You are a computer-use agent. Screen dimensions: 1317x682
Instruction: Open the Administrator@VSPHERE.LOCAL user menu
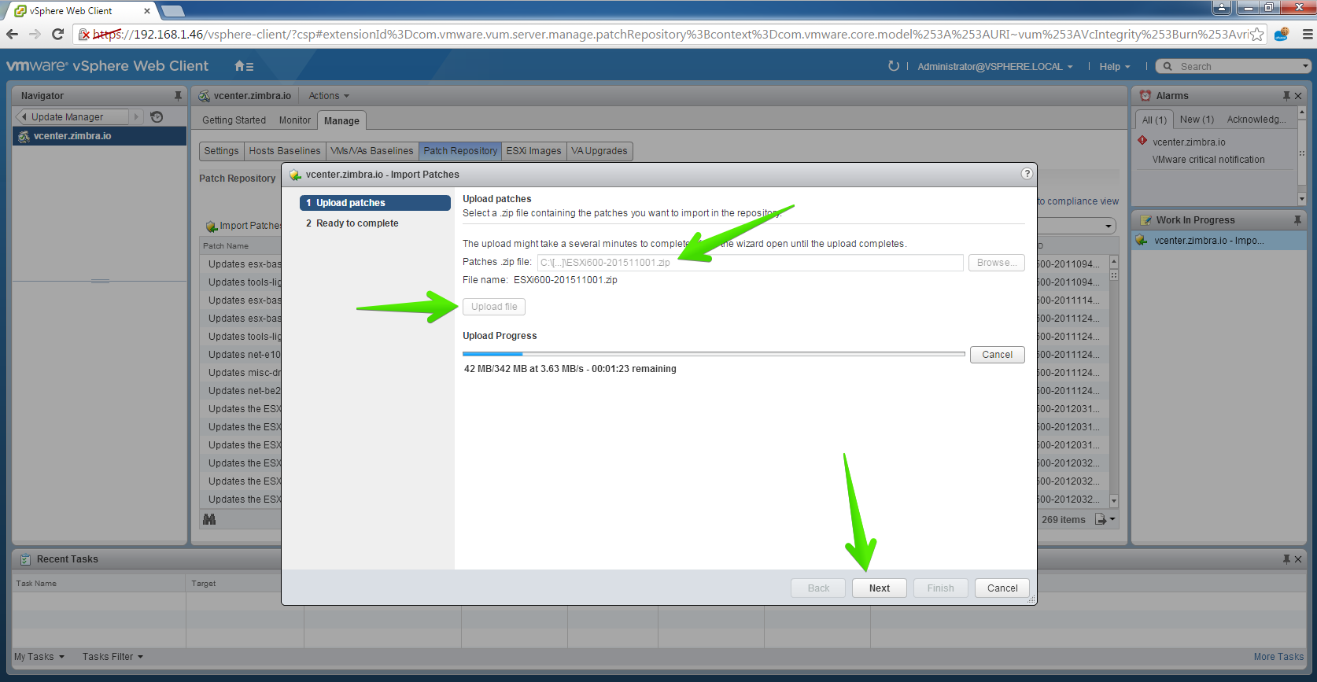tap(995, 67)
